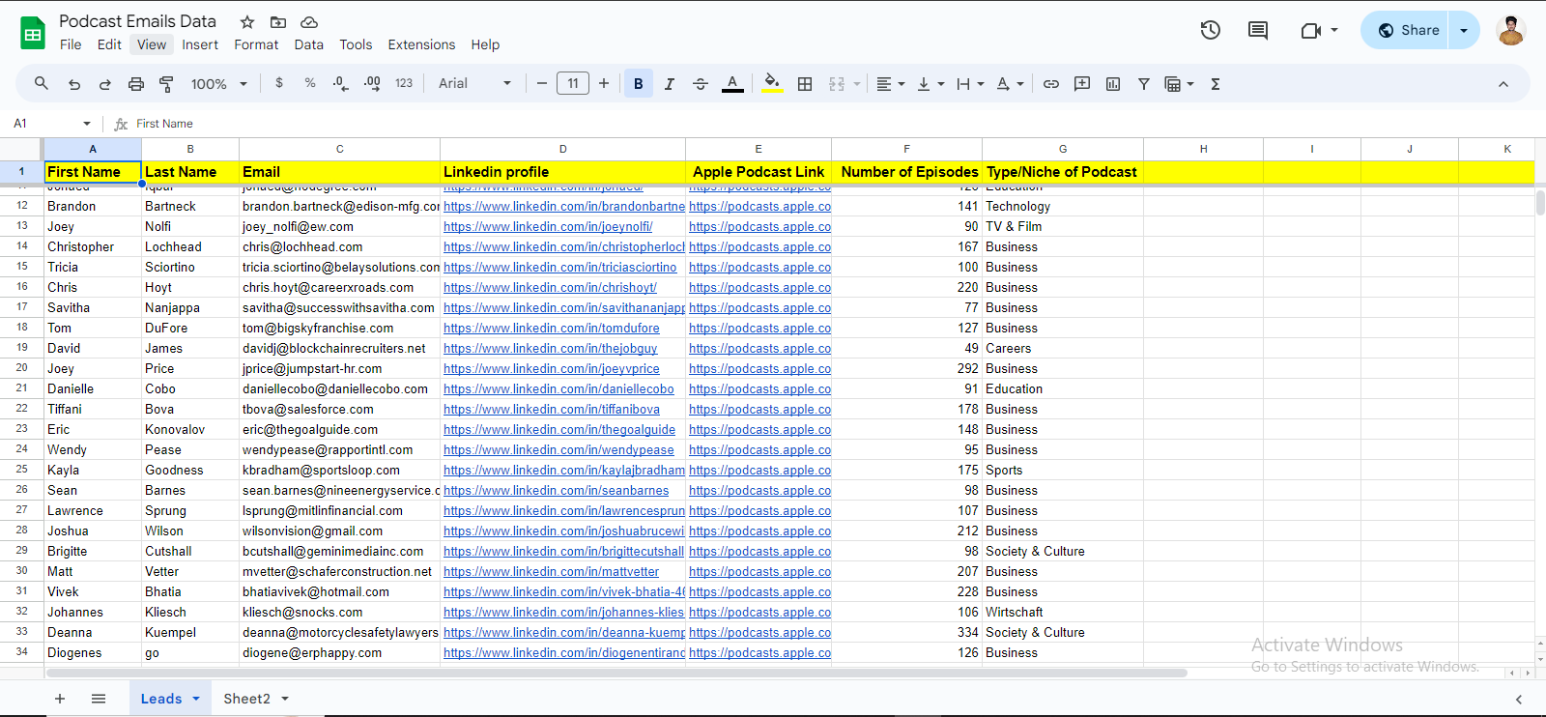Open the comments panel icon
The image size is (1546, 717).
1257,30
